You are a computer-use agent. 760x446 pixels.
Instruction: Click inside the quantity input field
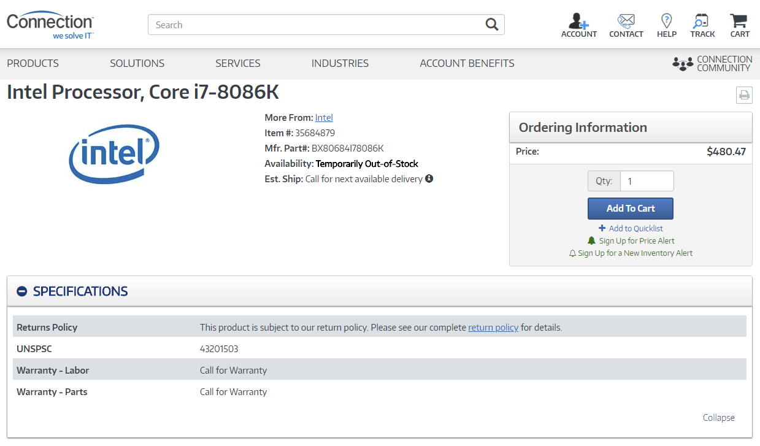[x=647, y=180]
